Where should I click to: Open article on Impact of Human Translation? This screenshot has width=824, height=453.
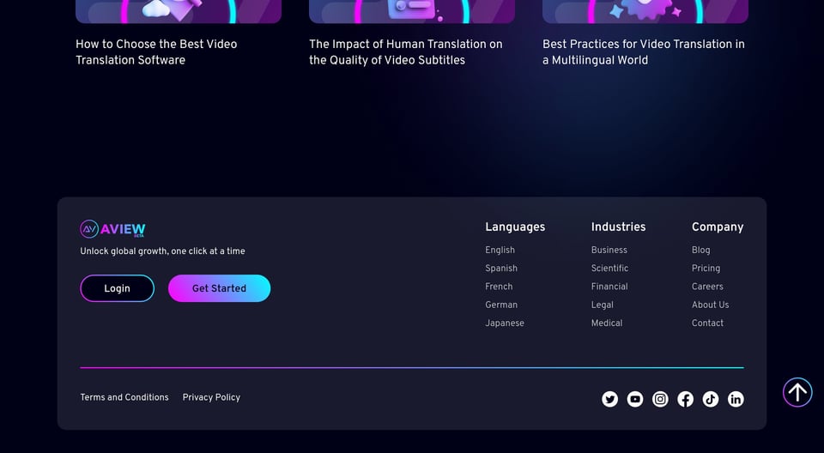[406, 52]
